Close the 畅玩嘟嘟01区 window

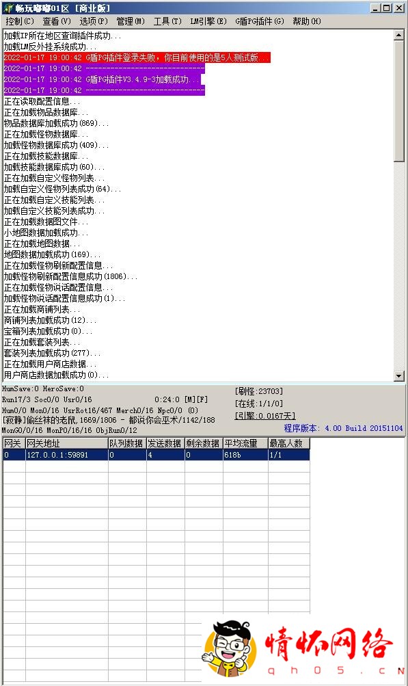pos(399,8)
